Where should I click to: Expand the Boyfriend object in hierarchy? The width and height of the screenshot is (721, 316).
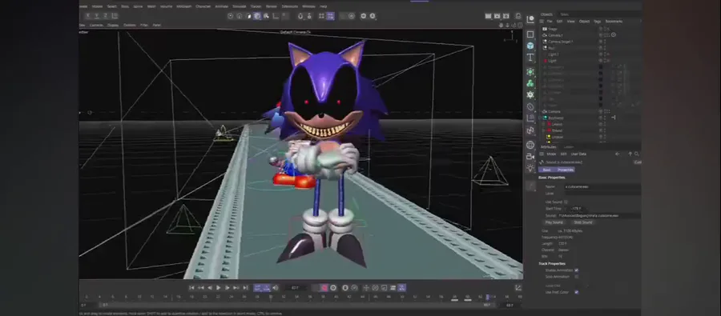tap(541, 118)
